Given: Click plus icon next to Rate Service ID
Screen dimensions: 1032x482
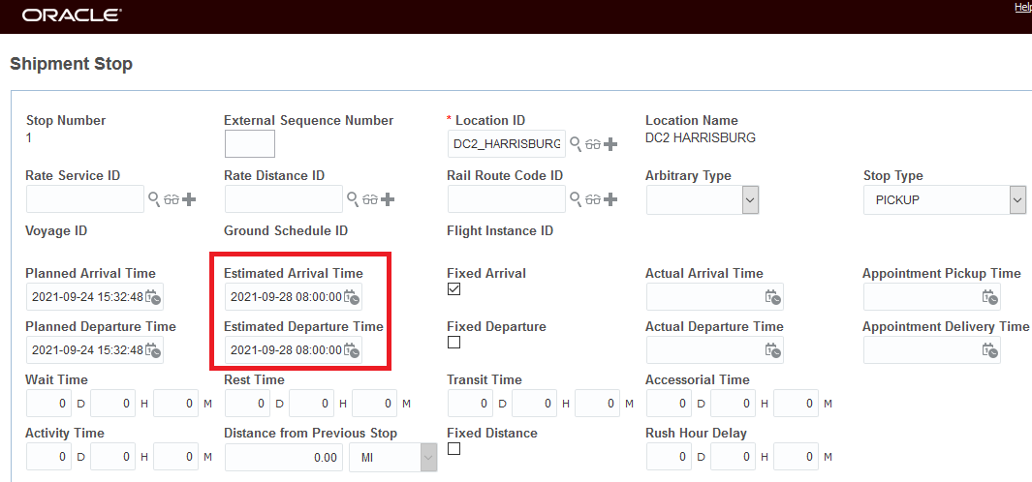Looking at the screenshot, I should 189,199.
